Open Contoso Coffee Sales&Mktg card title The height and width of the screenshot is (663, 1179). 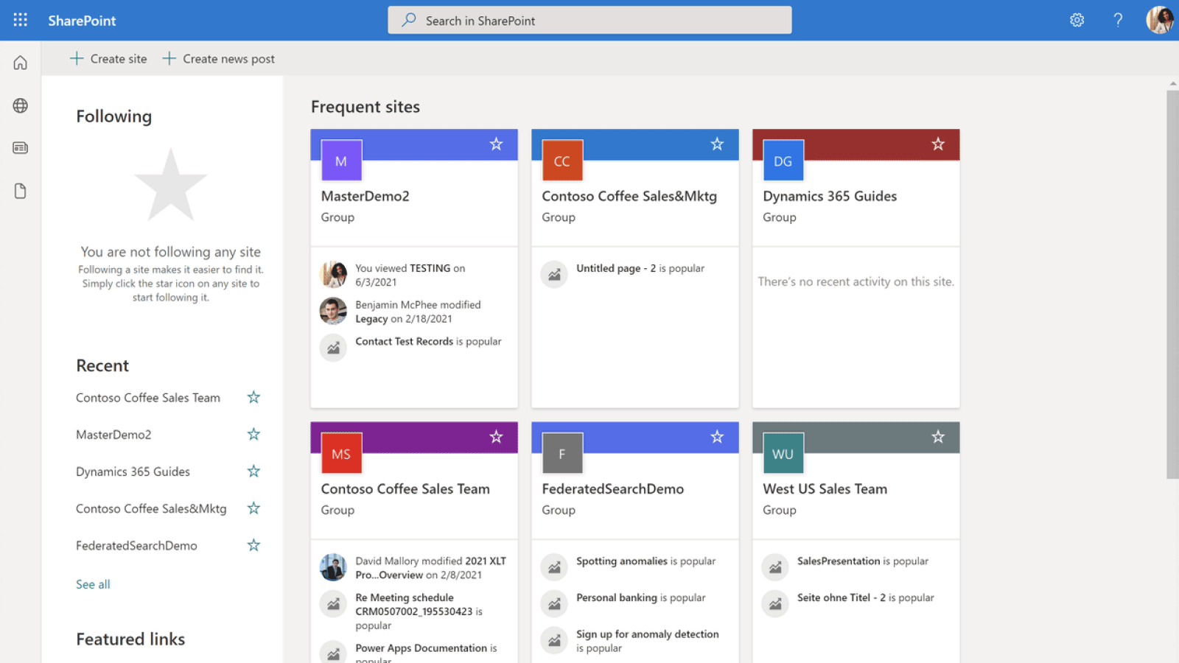click(629, 196)
